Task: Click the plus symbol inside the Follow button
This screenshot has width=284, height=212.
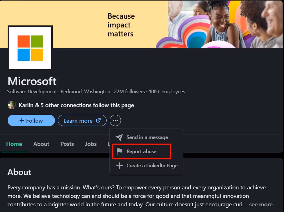Action: (x=22, y=120)
